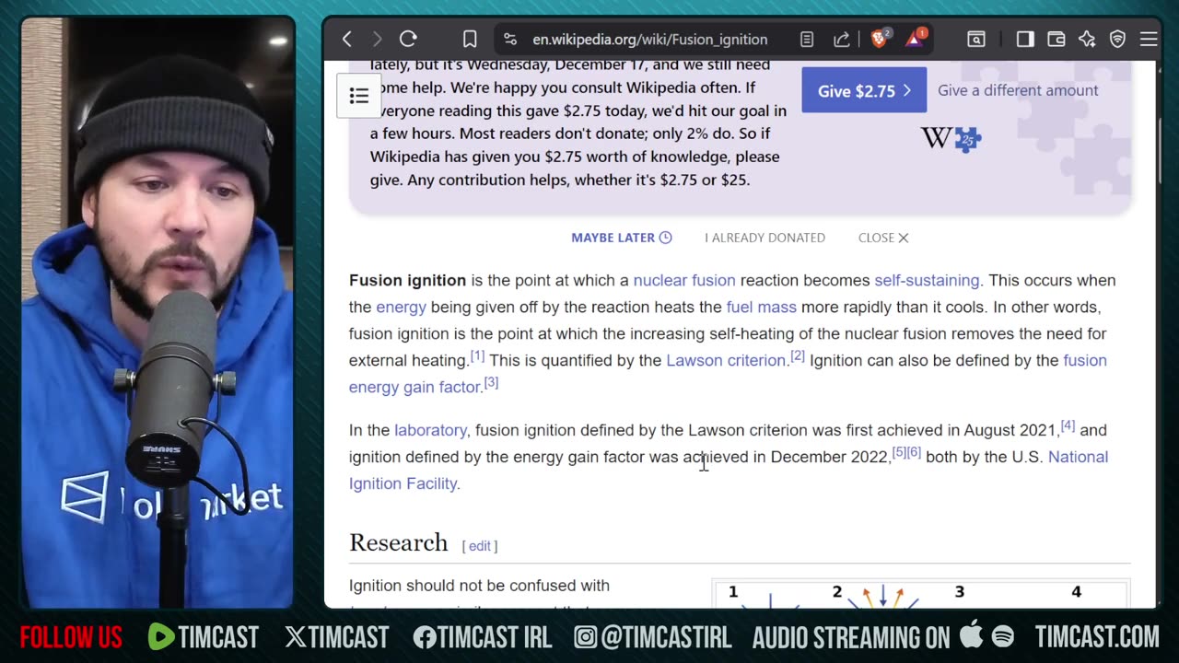Image resolution: width=1179 pixels, height=663 pixels.
Task: Close the donation banner
Action: [x=883, y=238]
